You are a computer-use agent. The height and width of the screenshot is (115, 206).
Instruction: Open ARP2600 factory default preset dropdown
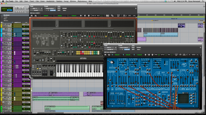124,48
